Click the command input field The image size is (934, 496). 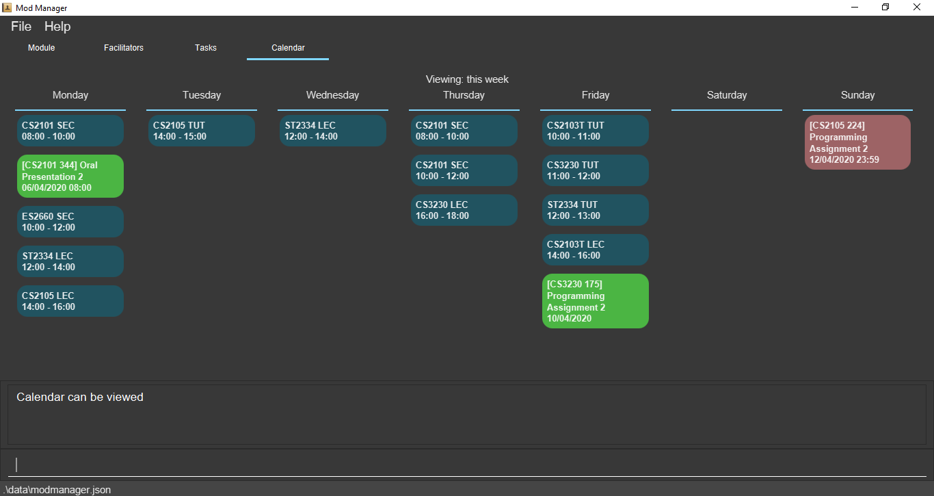click(467, 465)
